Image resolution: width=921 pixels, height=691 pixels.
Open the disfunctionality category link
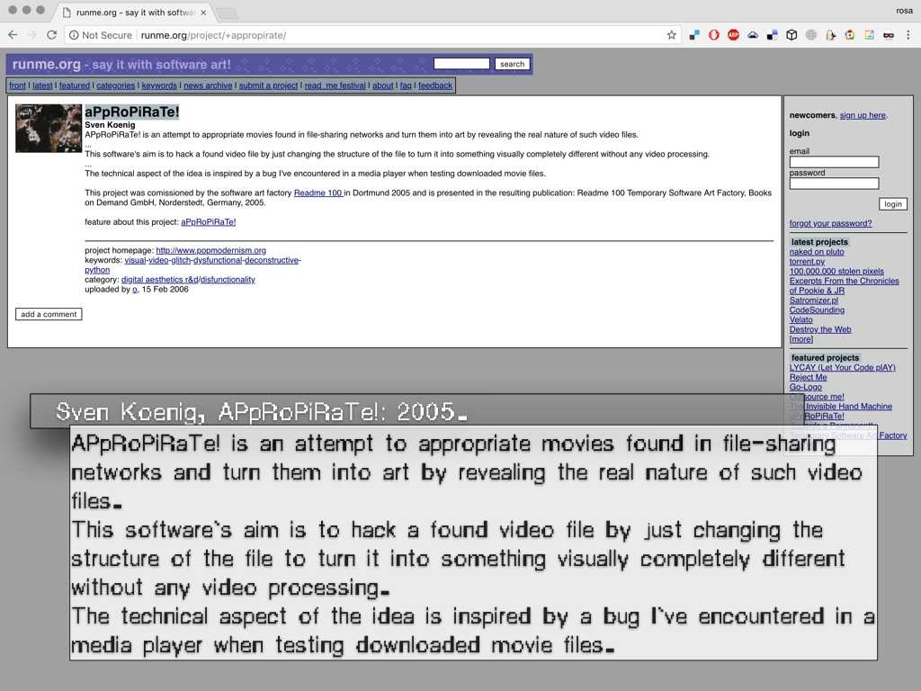click(x=228, y=280)
